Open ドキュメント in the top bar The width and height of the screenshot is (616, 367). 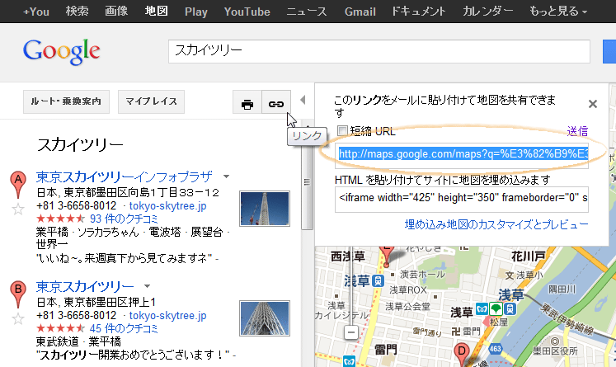point(419,12)
